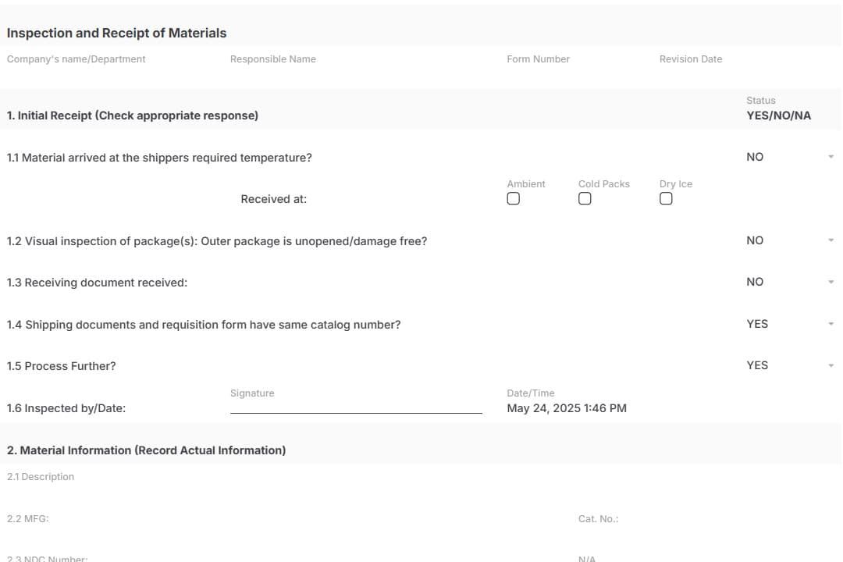The height and width of the screenshot is (562, 843).
Task: Expand status dropdown for 1.2 visual inspection
Action: pos(790,240)
